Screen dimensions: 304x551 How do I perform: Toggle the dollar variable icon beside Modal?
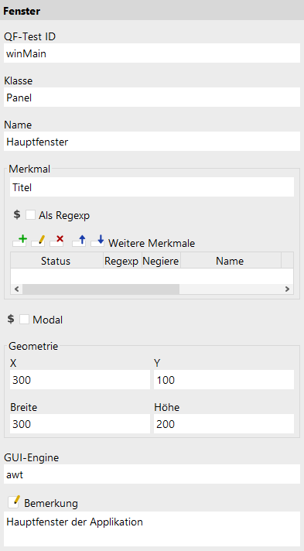click(x=11, y=320)
